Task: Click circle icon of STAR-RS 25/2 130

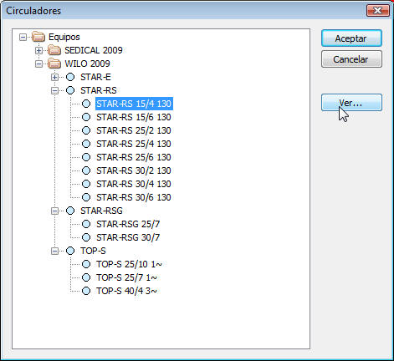Action: coord(86,130)
